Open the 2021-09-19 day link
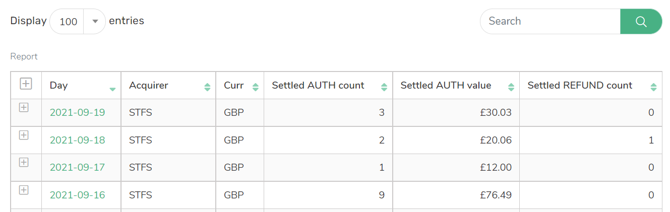The image size is (670, 212). pos(77,112)
